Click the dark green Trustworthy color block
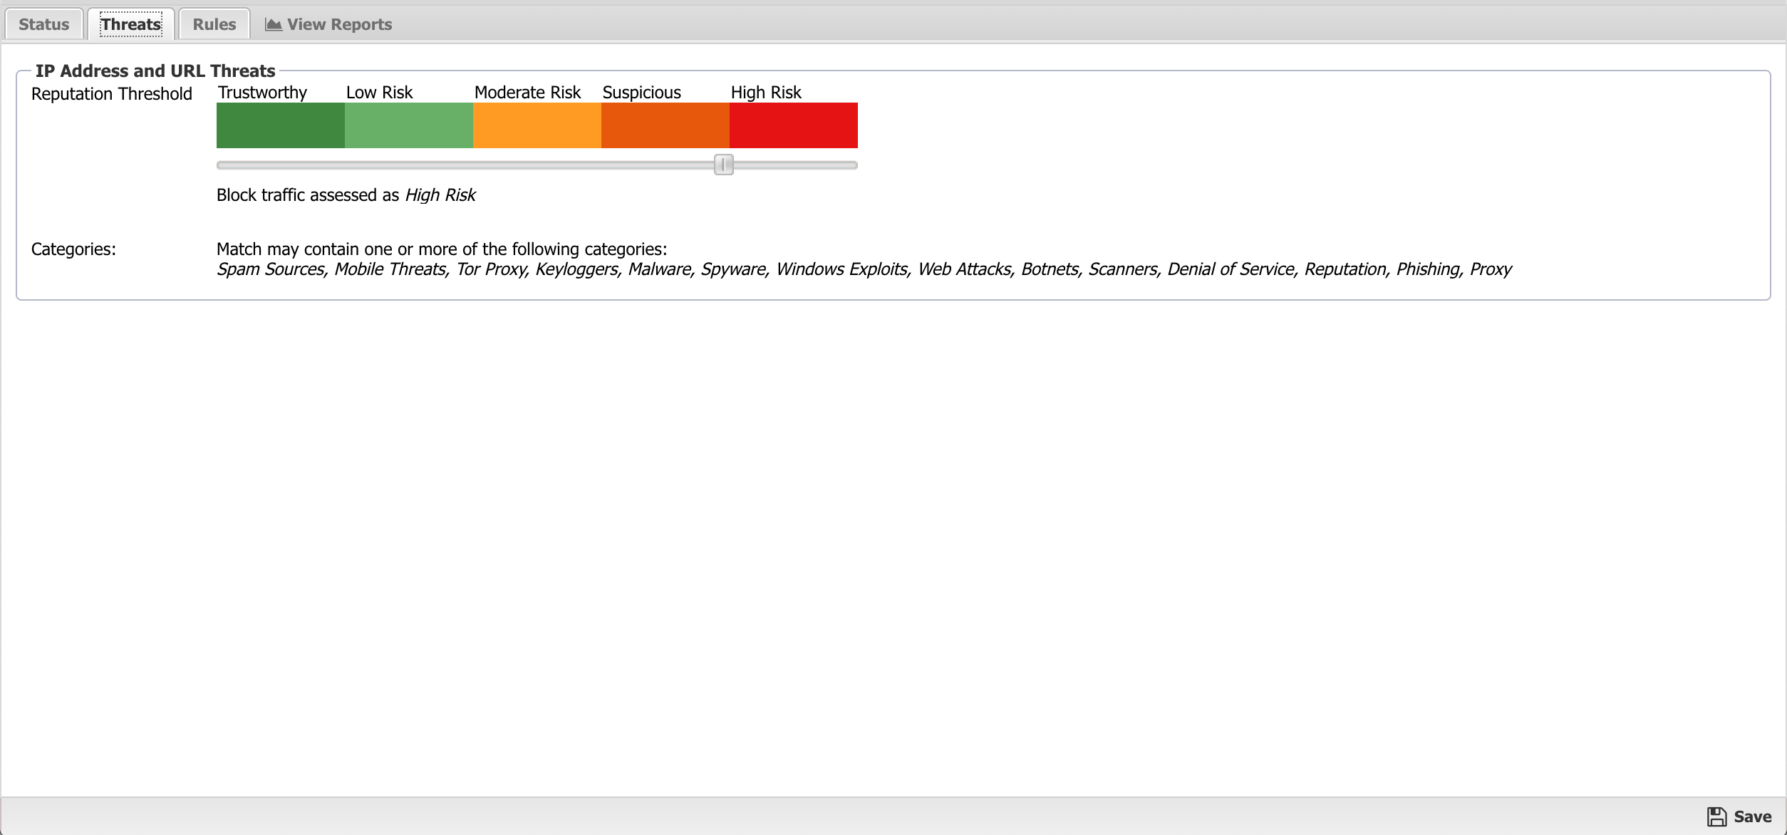Screen dimensions: 1787x835 tap(281, 125)
